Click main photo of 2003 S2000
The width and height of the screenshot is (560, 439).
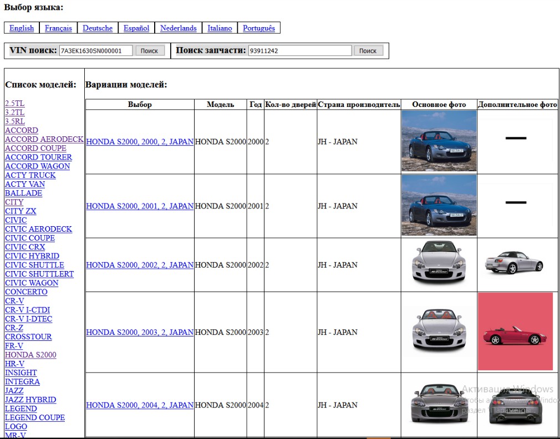tap(439, 331)
